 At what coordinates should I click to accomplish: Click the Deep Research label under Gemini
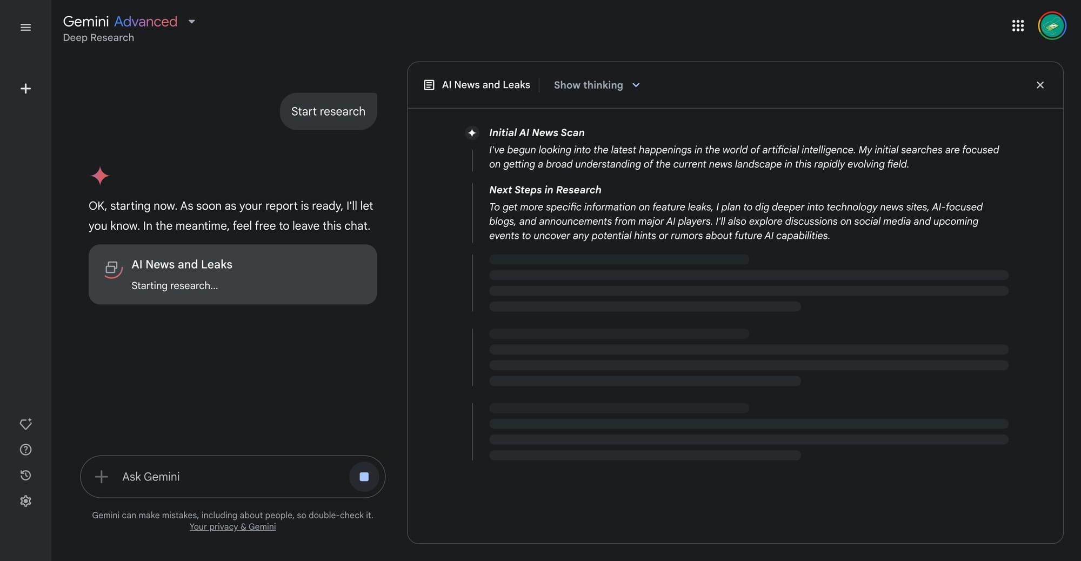(x=98, y=38)
